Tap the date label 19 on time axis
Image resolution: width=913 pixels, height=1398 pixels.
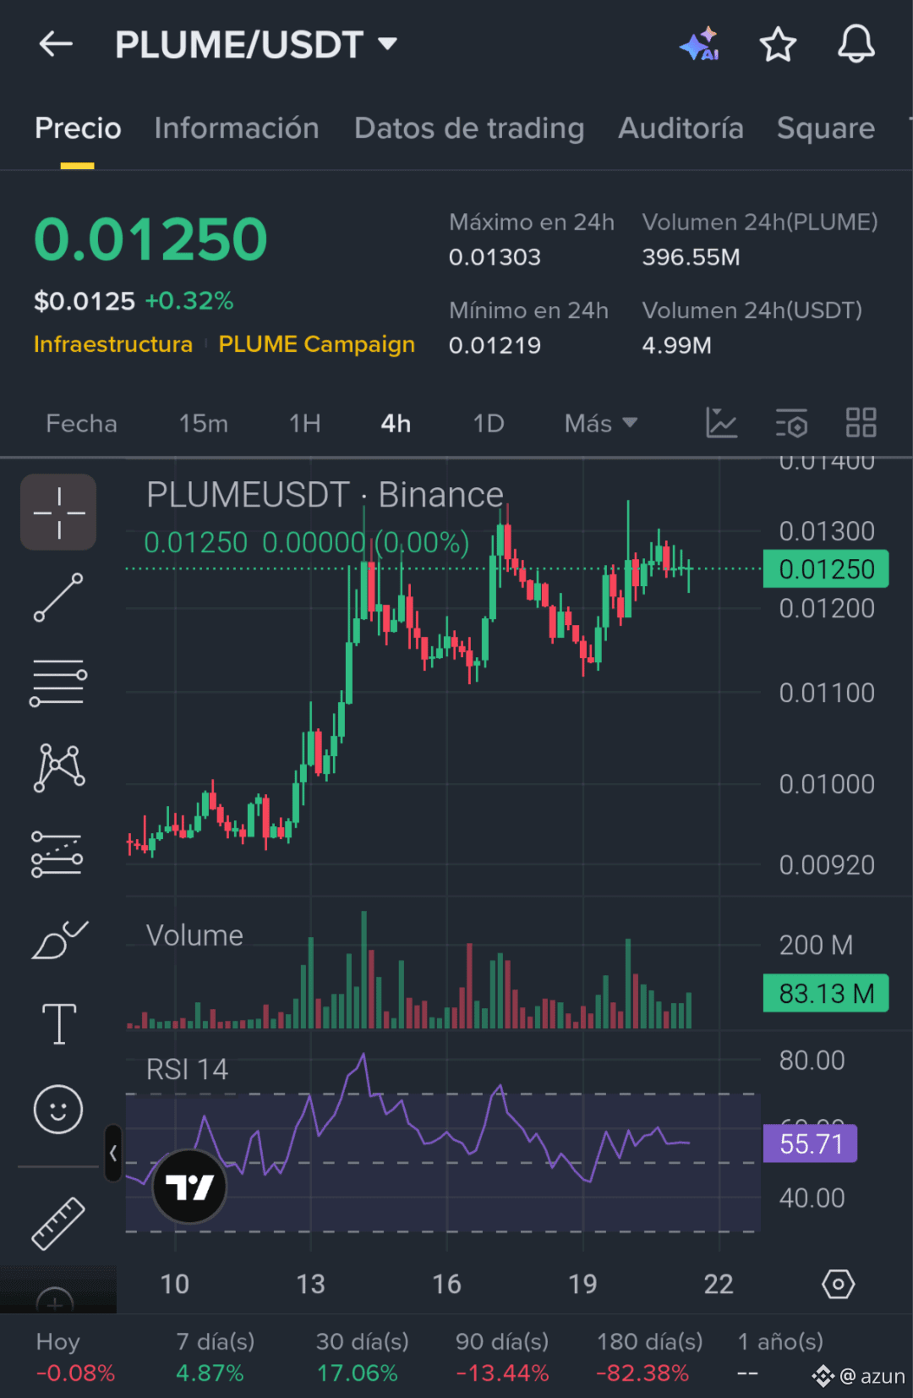point(582,1284)
